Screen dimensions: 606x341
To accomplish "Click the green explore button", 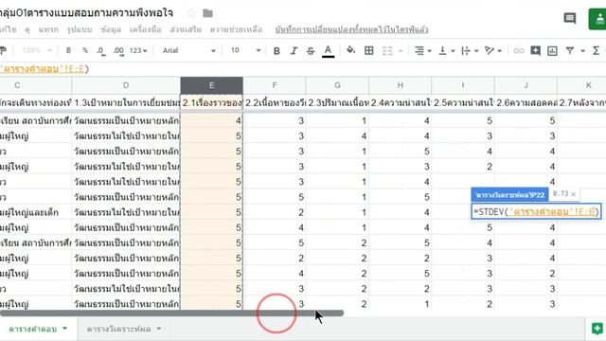I will pyautogui.click(x=597, y=329).
